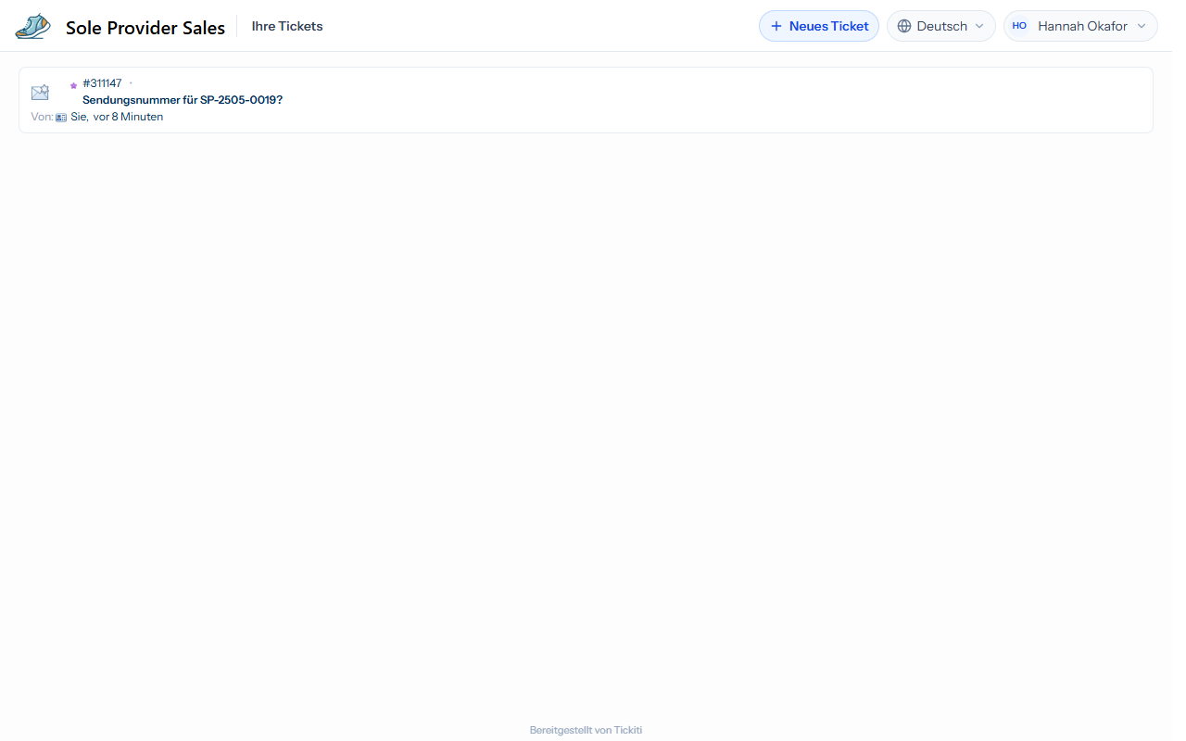Open ticket Sendungsnummer für SP-2505-0019?
Screen dimensions: 1186x741
[x=183, y=100]
